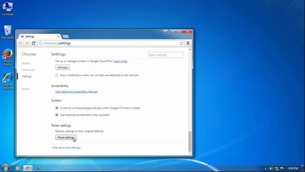Minimize the Chrome window

pyautogui.click(x=173, y=32)
